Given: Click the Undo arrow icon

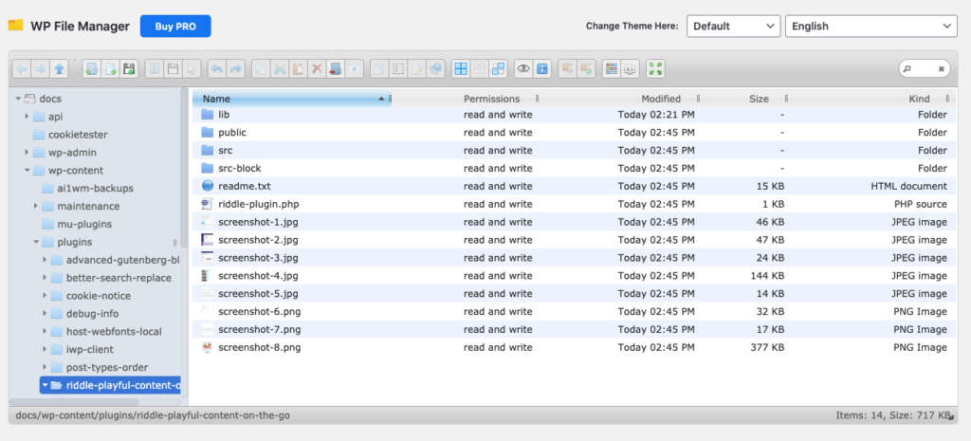Looking at the screenshot, I should [x=217, y=68].
